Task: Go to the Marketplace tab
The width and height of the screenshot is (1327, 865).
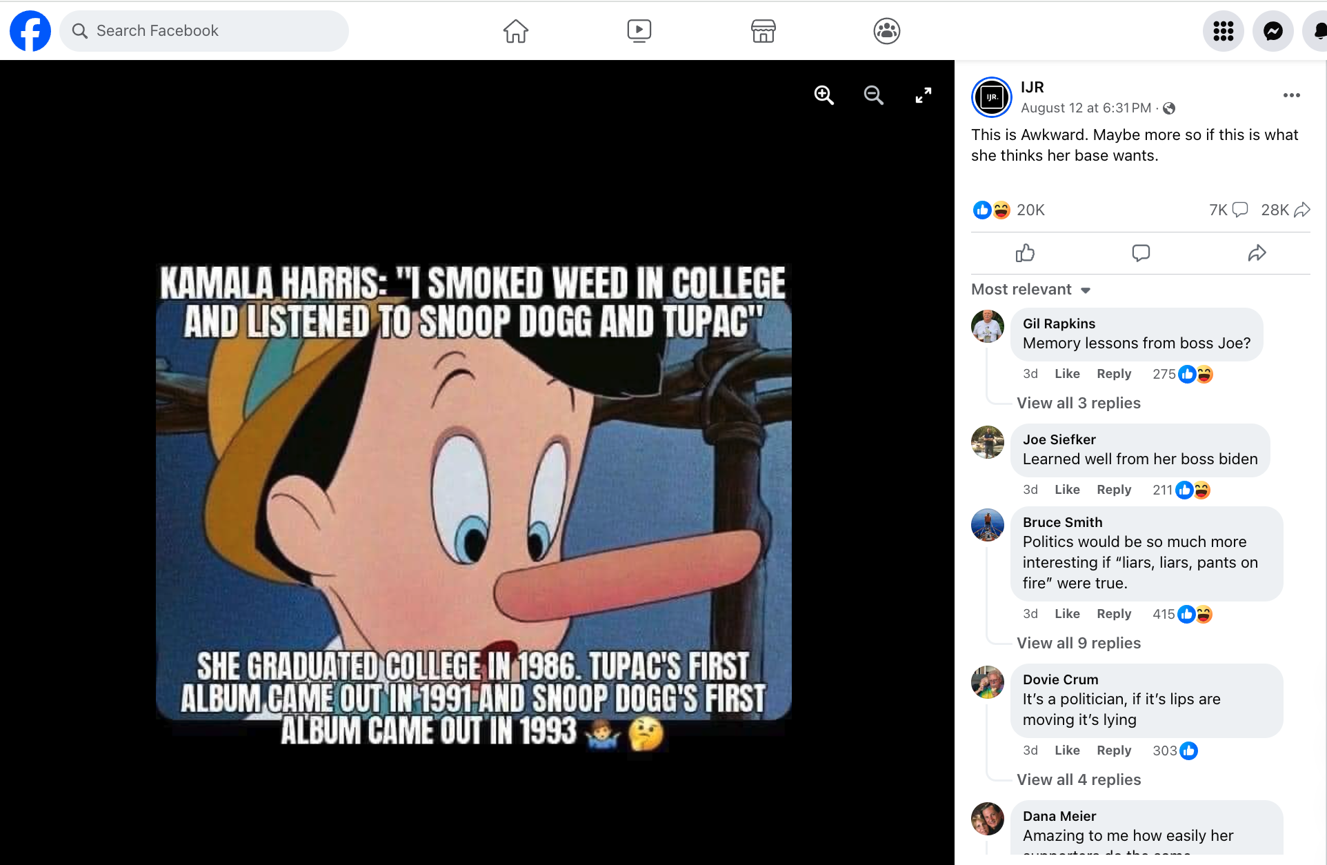Action: coord(763,31)
